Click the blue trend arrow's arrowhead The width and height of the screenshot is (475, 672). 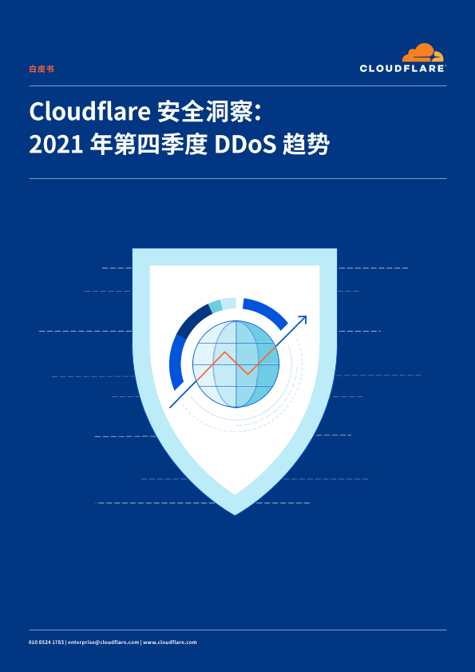[x=303, y=320]
